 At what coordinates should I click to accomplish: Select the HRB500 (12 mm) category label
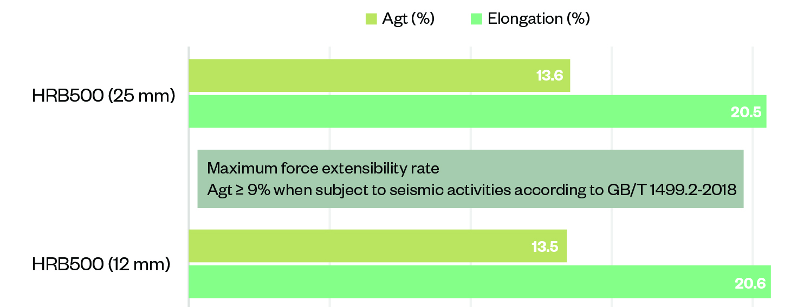tap(101, 264)
